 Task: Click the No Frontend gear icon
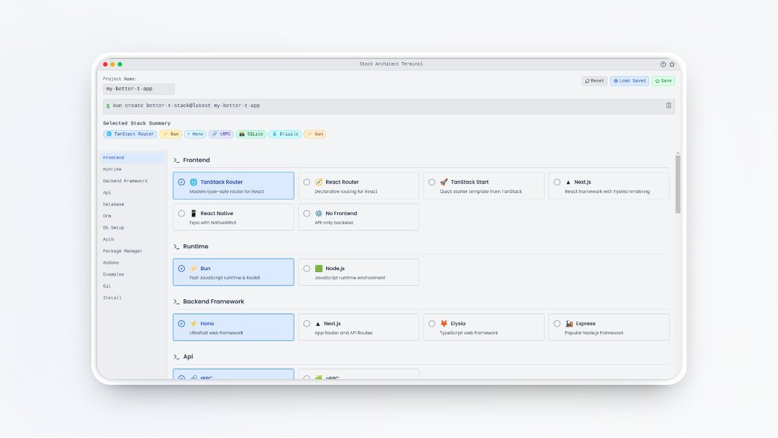pos(318,213)
